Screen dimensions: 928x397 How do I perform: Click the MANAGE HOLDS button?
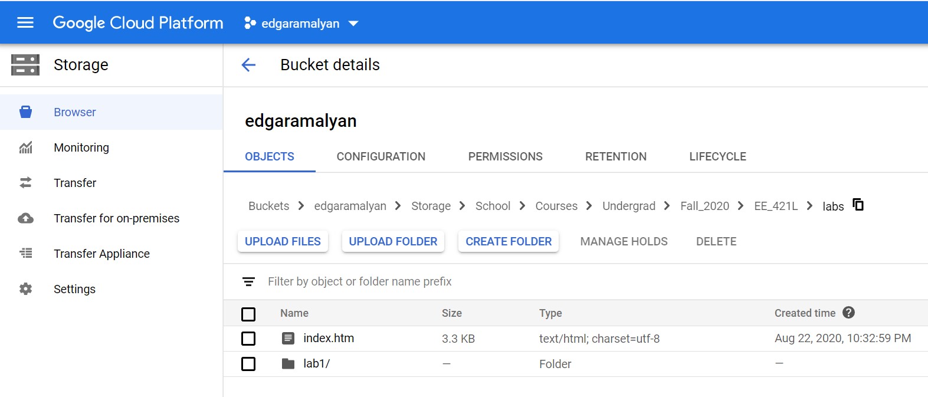tap(624, 241)
